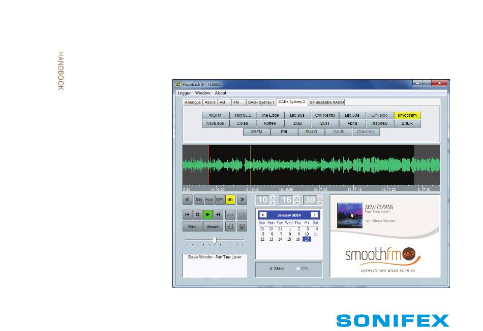Click the seconds field showing 39
Image resolution: width=483 pixels, height=331 pixels.
(310, 200)
